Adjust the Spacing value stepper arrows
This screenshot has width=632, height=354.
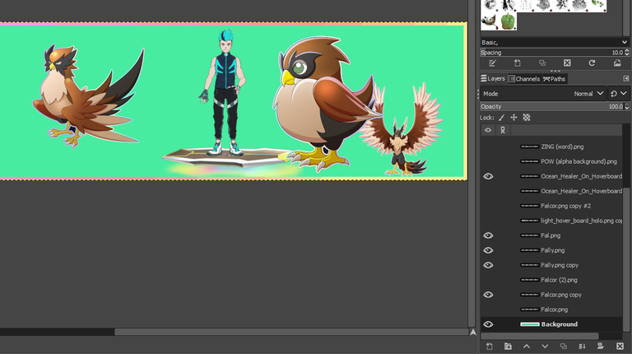[x=627, y=53]
